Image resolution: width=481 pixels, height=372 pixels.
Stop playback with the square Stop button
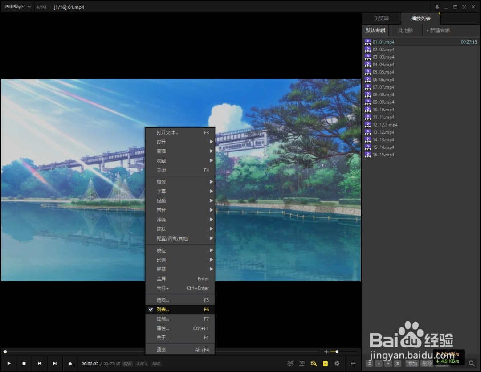24,364
